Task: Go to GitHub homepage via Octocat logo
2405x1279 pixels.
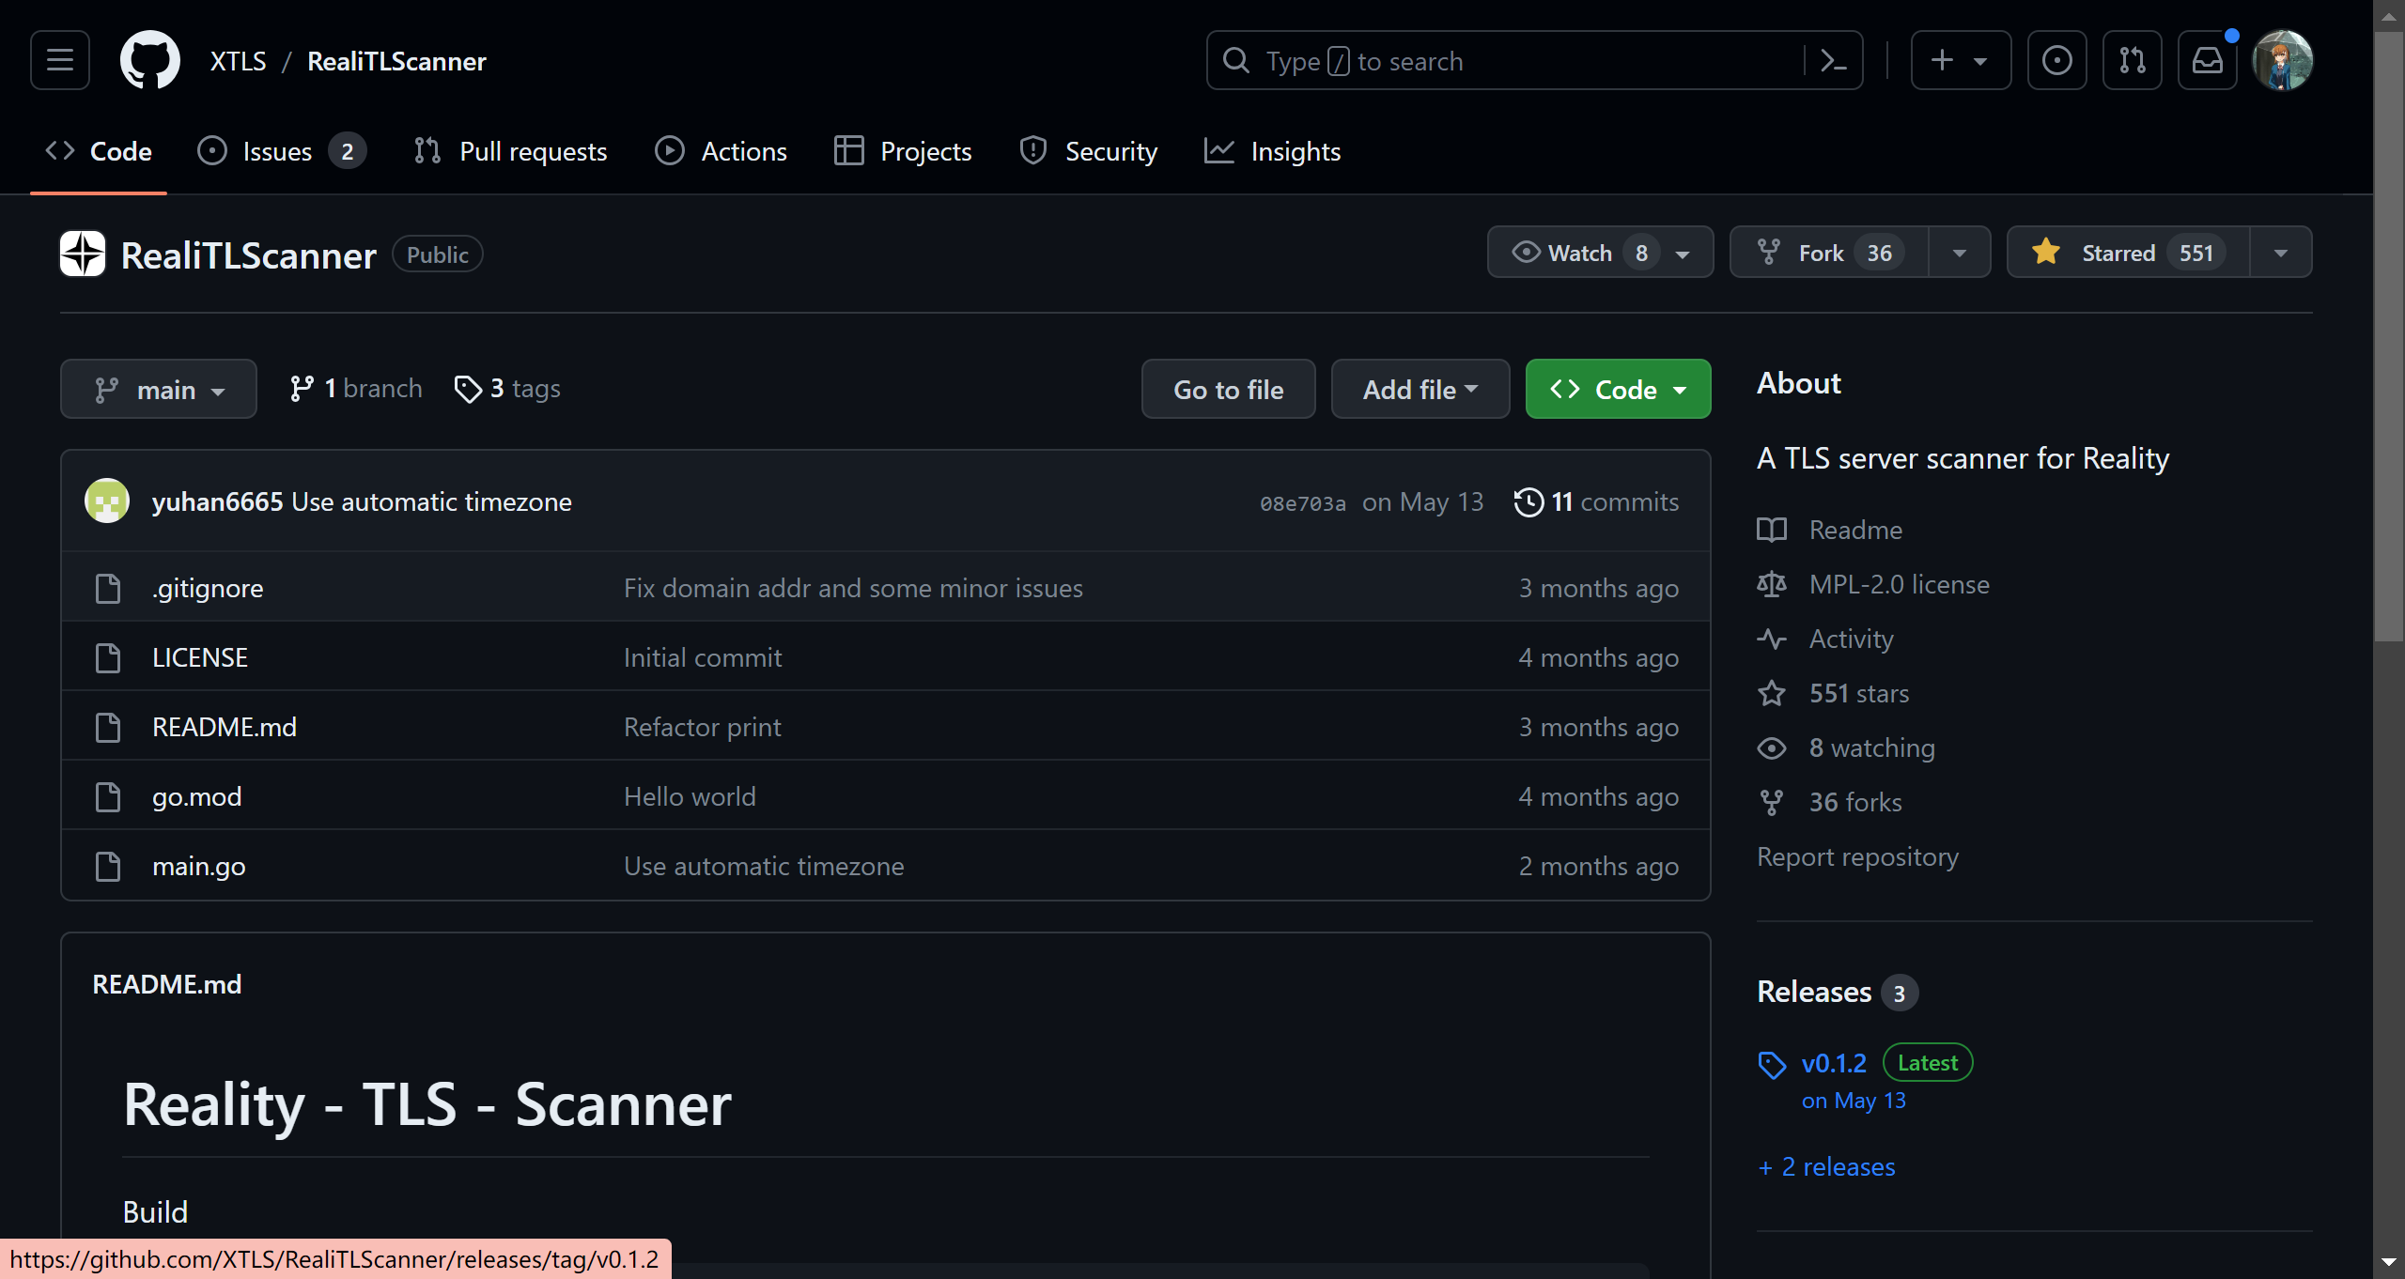Action: point(150,61)
